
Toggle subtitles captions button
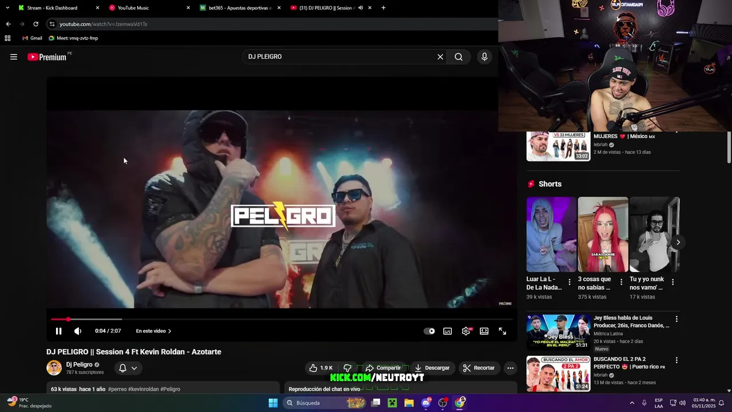(x=448, y=331)
